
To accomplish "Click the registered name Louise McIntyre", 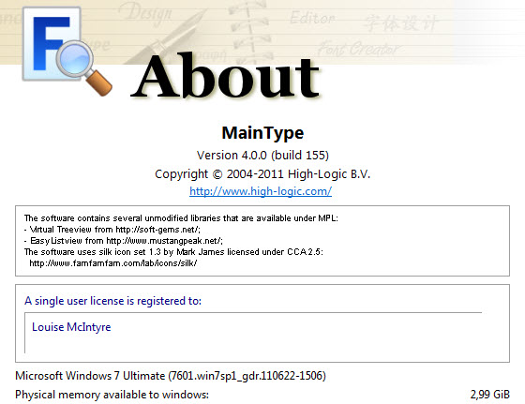I will [71, 327].
